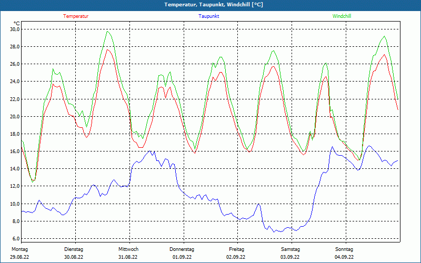Click the 8,0 y-axis value
Screen dimensions: 421x263
(16, 221)
